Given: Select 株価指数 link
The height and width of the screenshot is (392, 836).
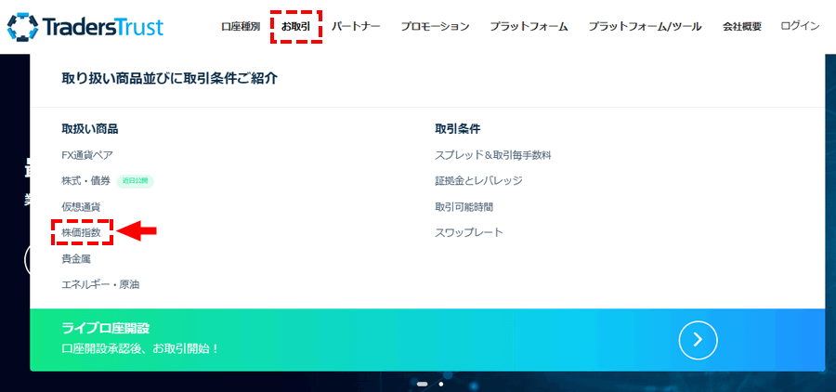Looking at the screenshot, I should coord(81,232).
